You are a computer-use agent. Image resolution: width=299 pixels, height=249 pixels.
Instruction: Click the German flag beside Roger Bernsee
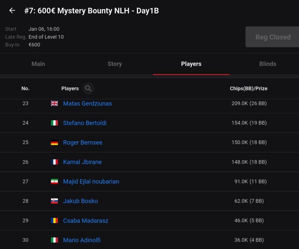(x=54, y=142)
